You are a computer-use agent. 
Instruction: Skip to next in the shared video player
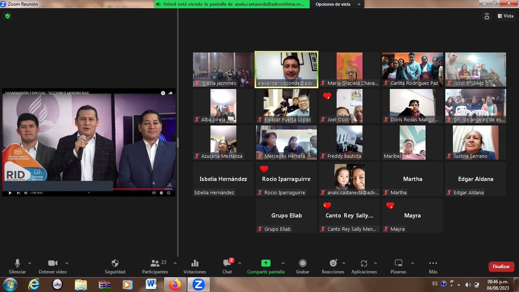click(18, 193)
